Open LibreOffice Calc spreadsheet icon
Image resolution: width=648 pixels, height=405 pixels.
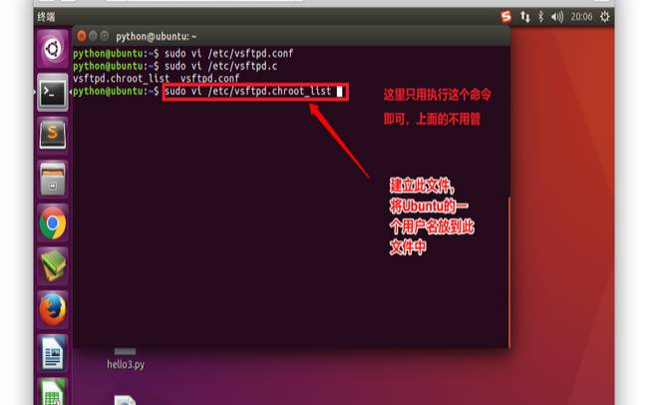[53, 392]
